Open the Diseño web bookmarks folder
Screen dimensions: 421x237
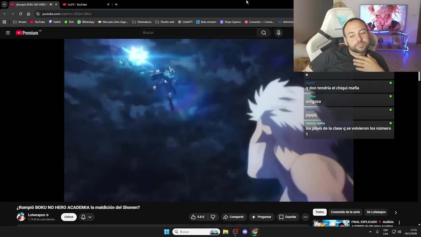point(165,22)
